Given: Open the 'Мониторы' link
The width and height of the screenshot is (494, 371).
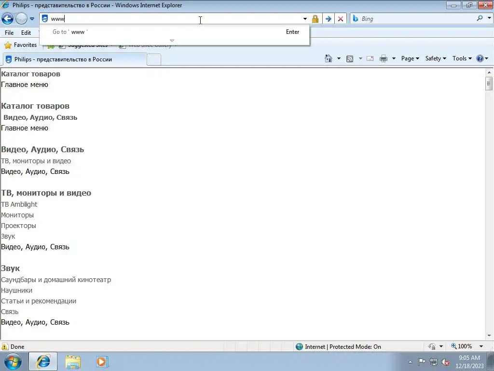Looking at the screenshot, I should [17, 215].
